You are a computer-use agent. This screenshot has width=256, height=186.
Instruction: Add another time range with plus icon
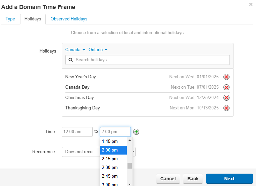[136, 132]
